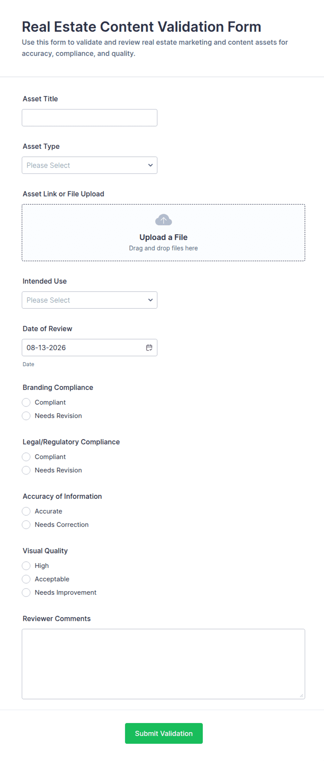Click the Date of Review field

coord(90,347)
